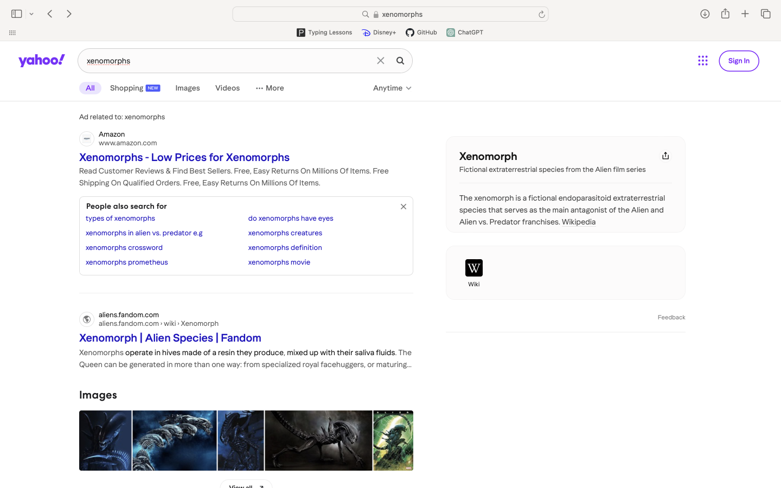Search xenomorphs prometheus
Image resolution: width=781 pixels, height=488 pixels.
pos(127,262)
